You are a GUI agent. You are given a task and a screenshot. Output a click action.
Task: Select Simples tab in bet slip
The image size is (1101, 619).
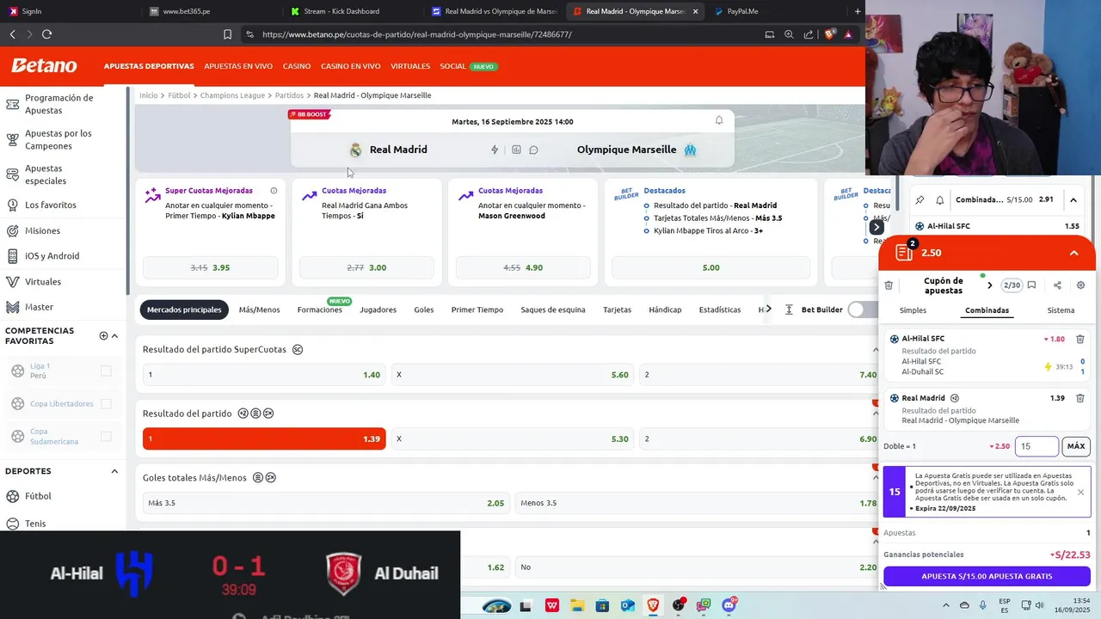(913, 310)
